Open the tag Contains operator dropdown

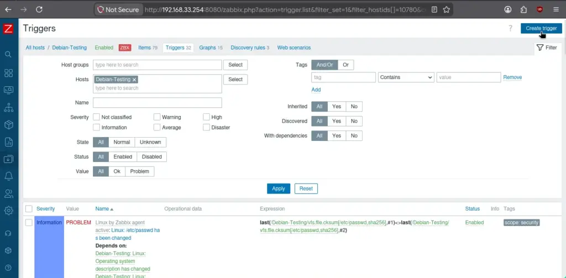pyautogui.click(x=406, y=77)
